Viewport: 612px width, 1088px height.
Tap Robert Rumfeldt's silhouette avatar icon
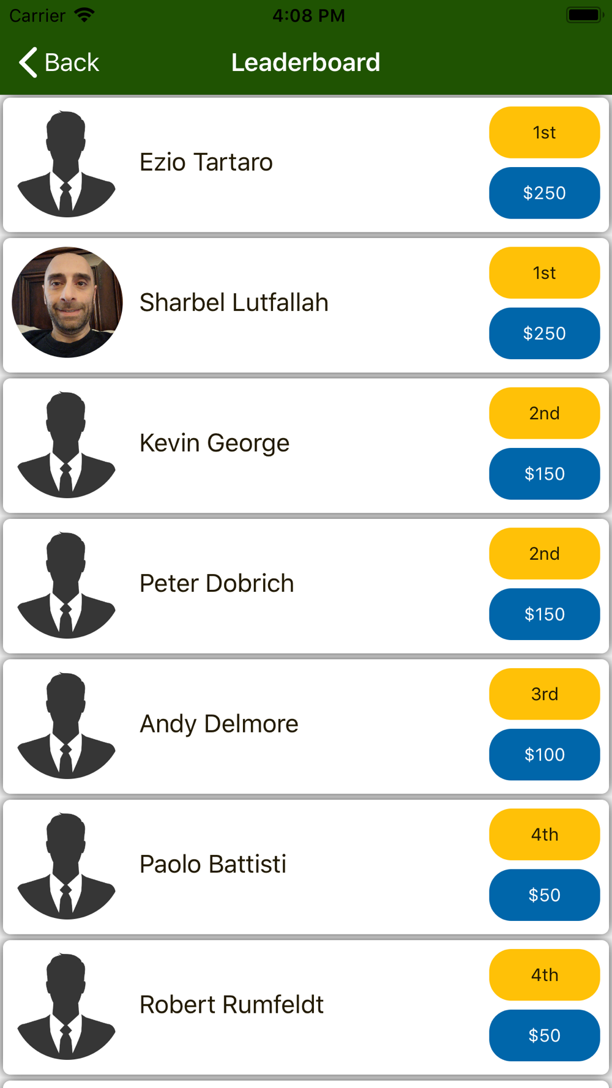coord(67,1007)
